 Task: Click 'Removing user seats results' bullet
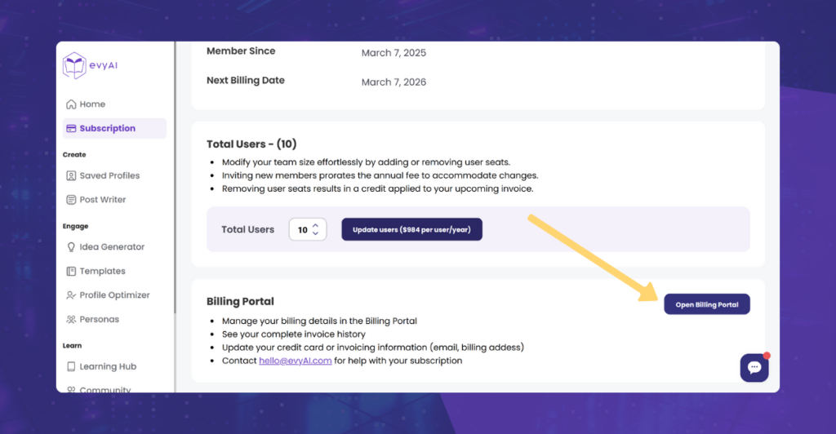[377, 189]
